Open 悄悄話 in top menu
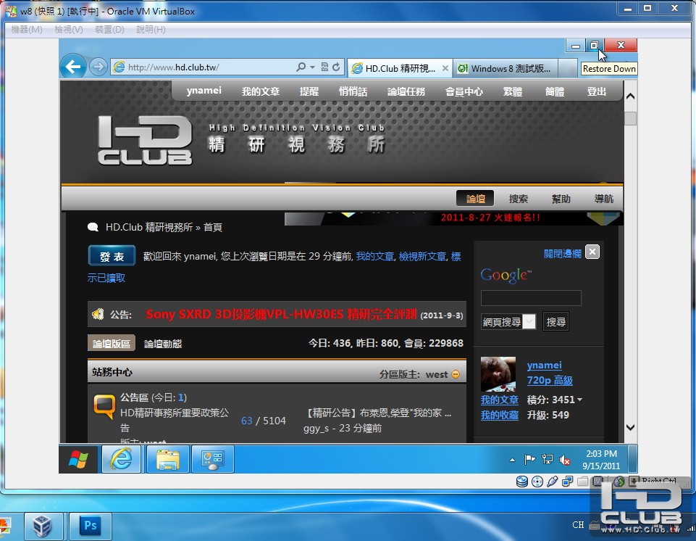Screen dimensions: 696x541 353,91
